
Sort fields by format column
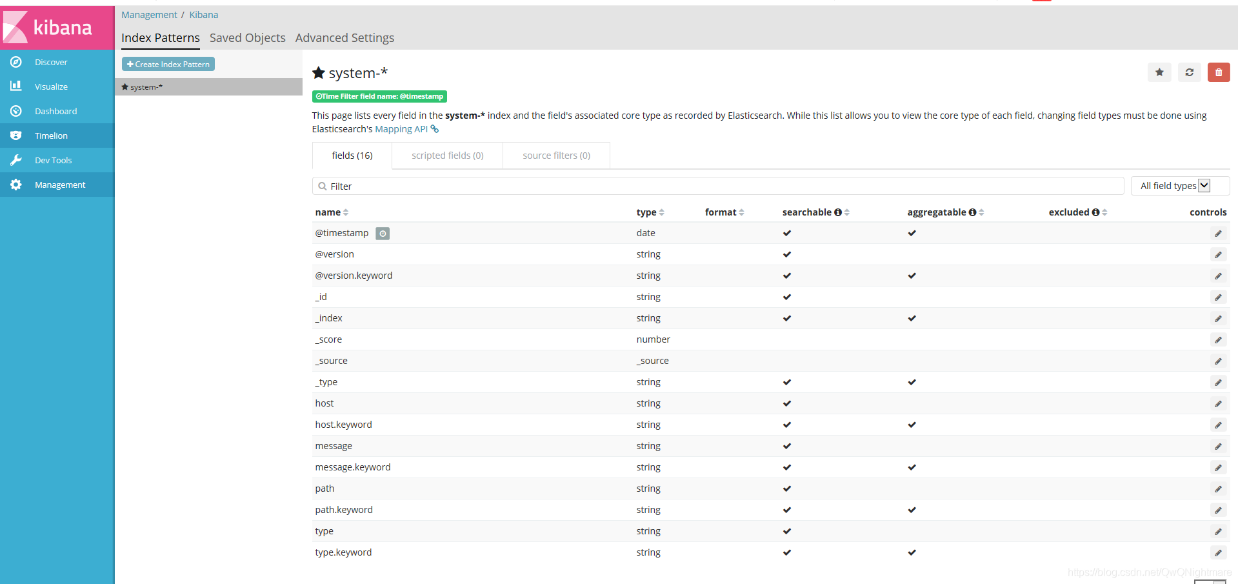724,212
